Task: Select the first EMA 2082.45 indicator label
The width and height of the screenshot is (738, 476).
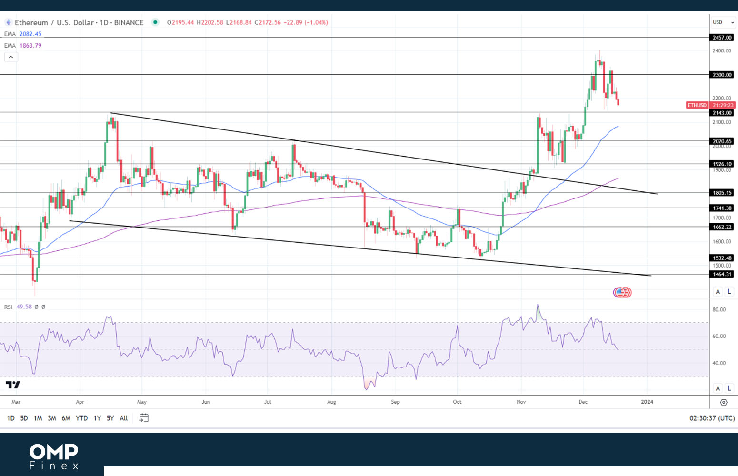Action: [23, 34]
